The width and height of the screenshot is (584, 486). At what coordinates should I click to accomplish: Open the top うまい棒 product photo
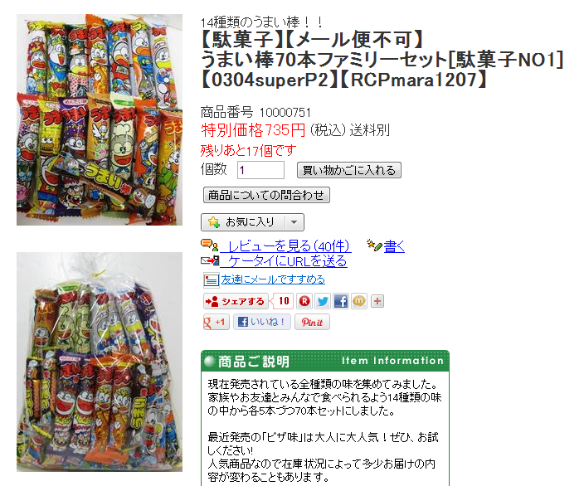click(x=100, y=120)
